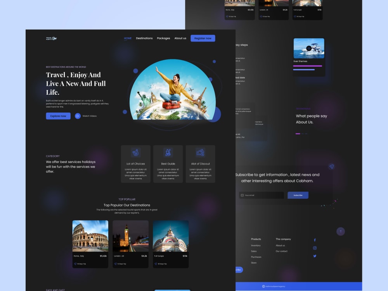
Task: Open the Twitter icon in footer
Action: click(x=315, y=256)
